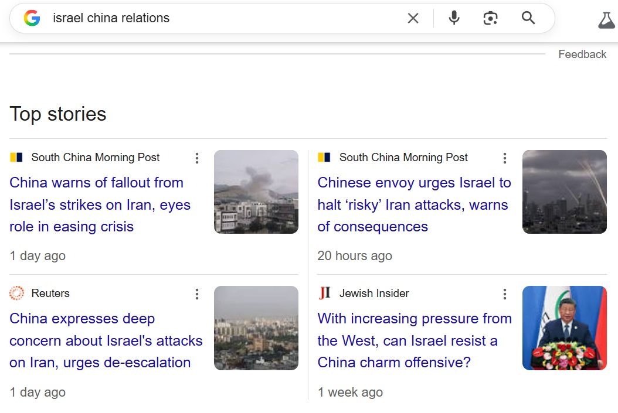Screen dimensions: 618x413
Task: Click '20 hours ago' timestamp
Action: click(355, 256)
